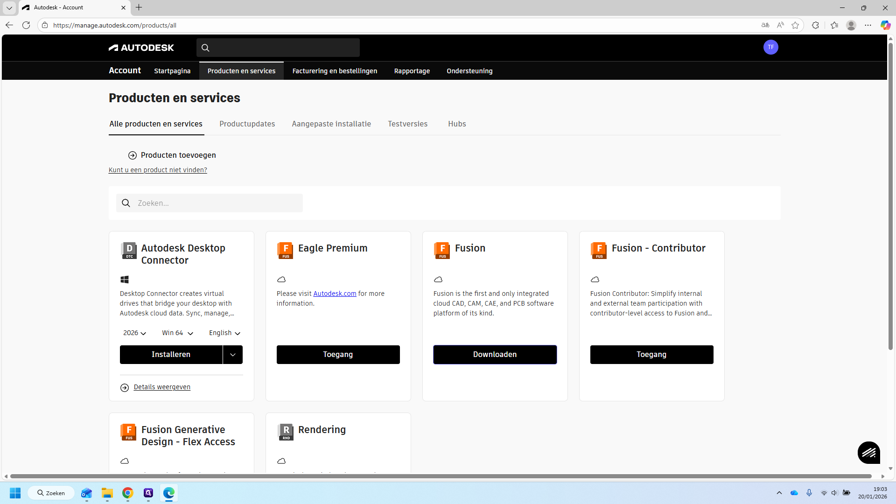Open the Installeren split-button arrow
Image resolution: width=896 pixels, height=504 pixels.
(x=233, y=355)
